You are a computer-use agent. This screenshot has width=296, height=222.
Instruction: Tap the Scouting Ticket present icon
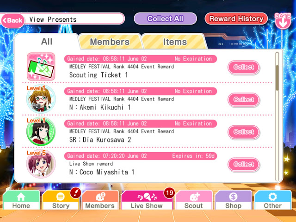[x=41, y=67]
